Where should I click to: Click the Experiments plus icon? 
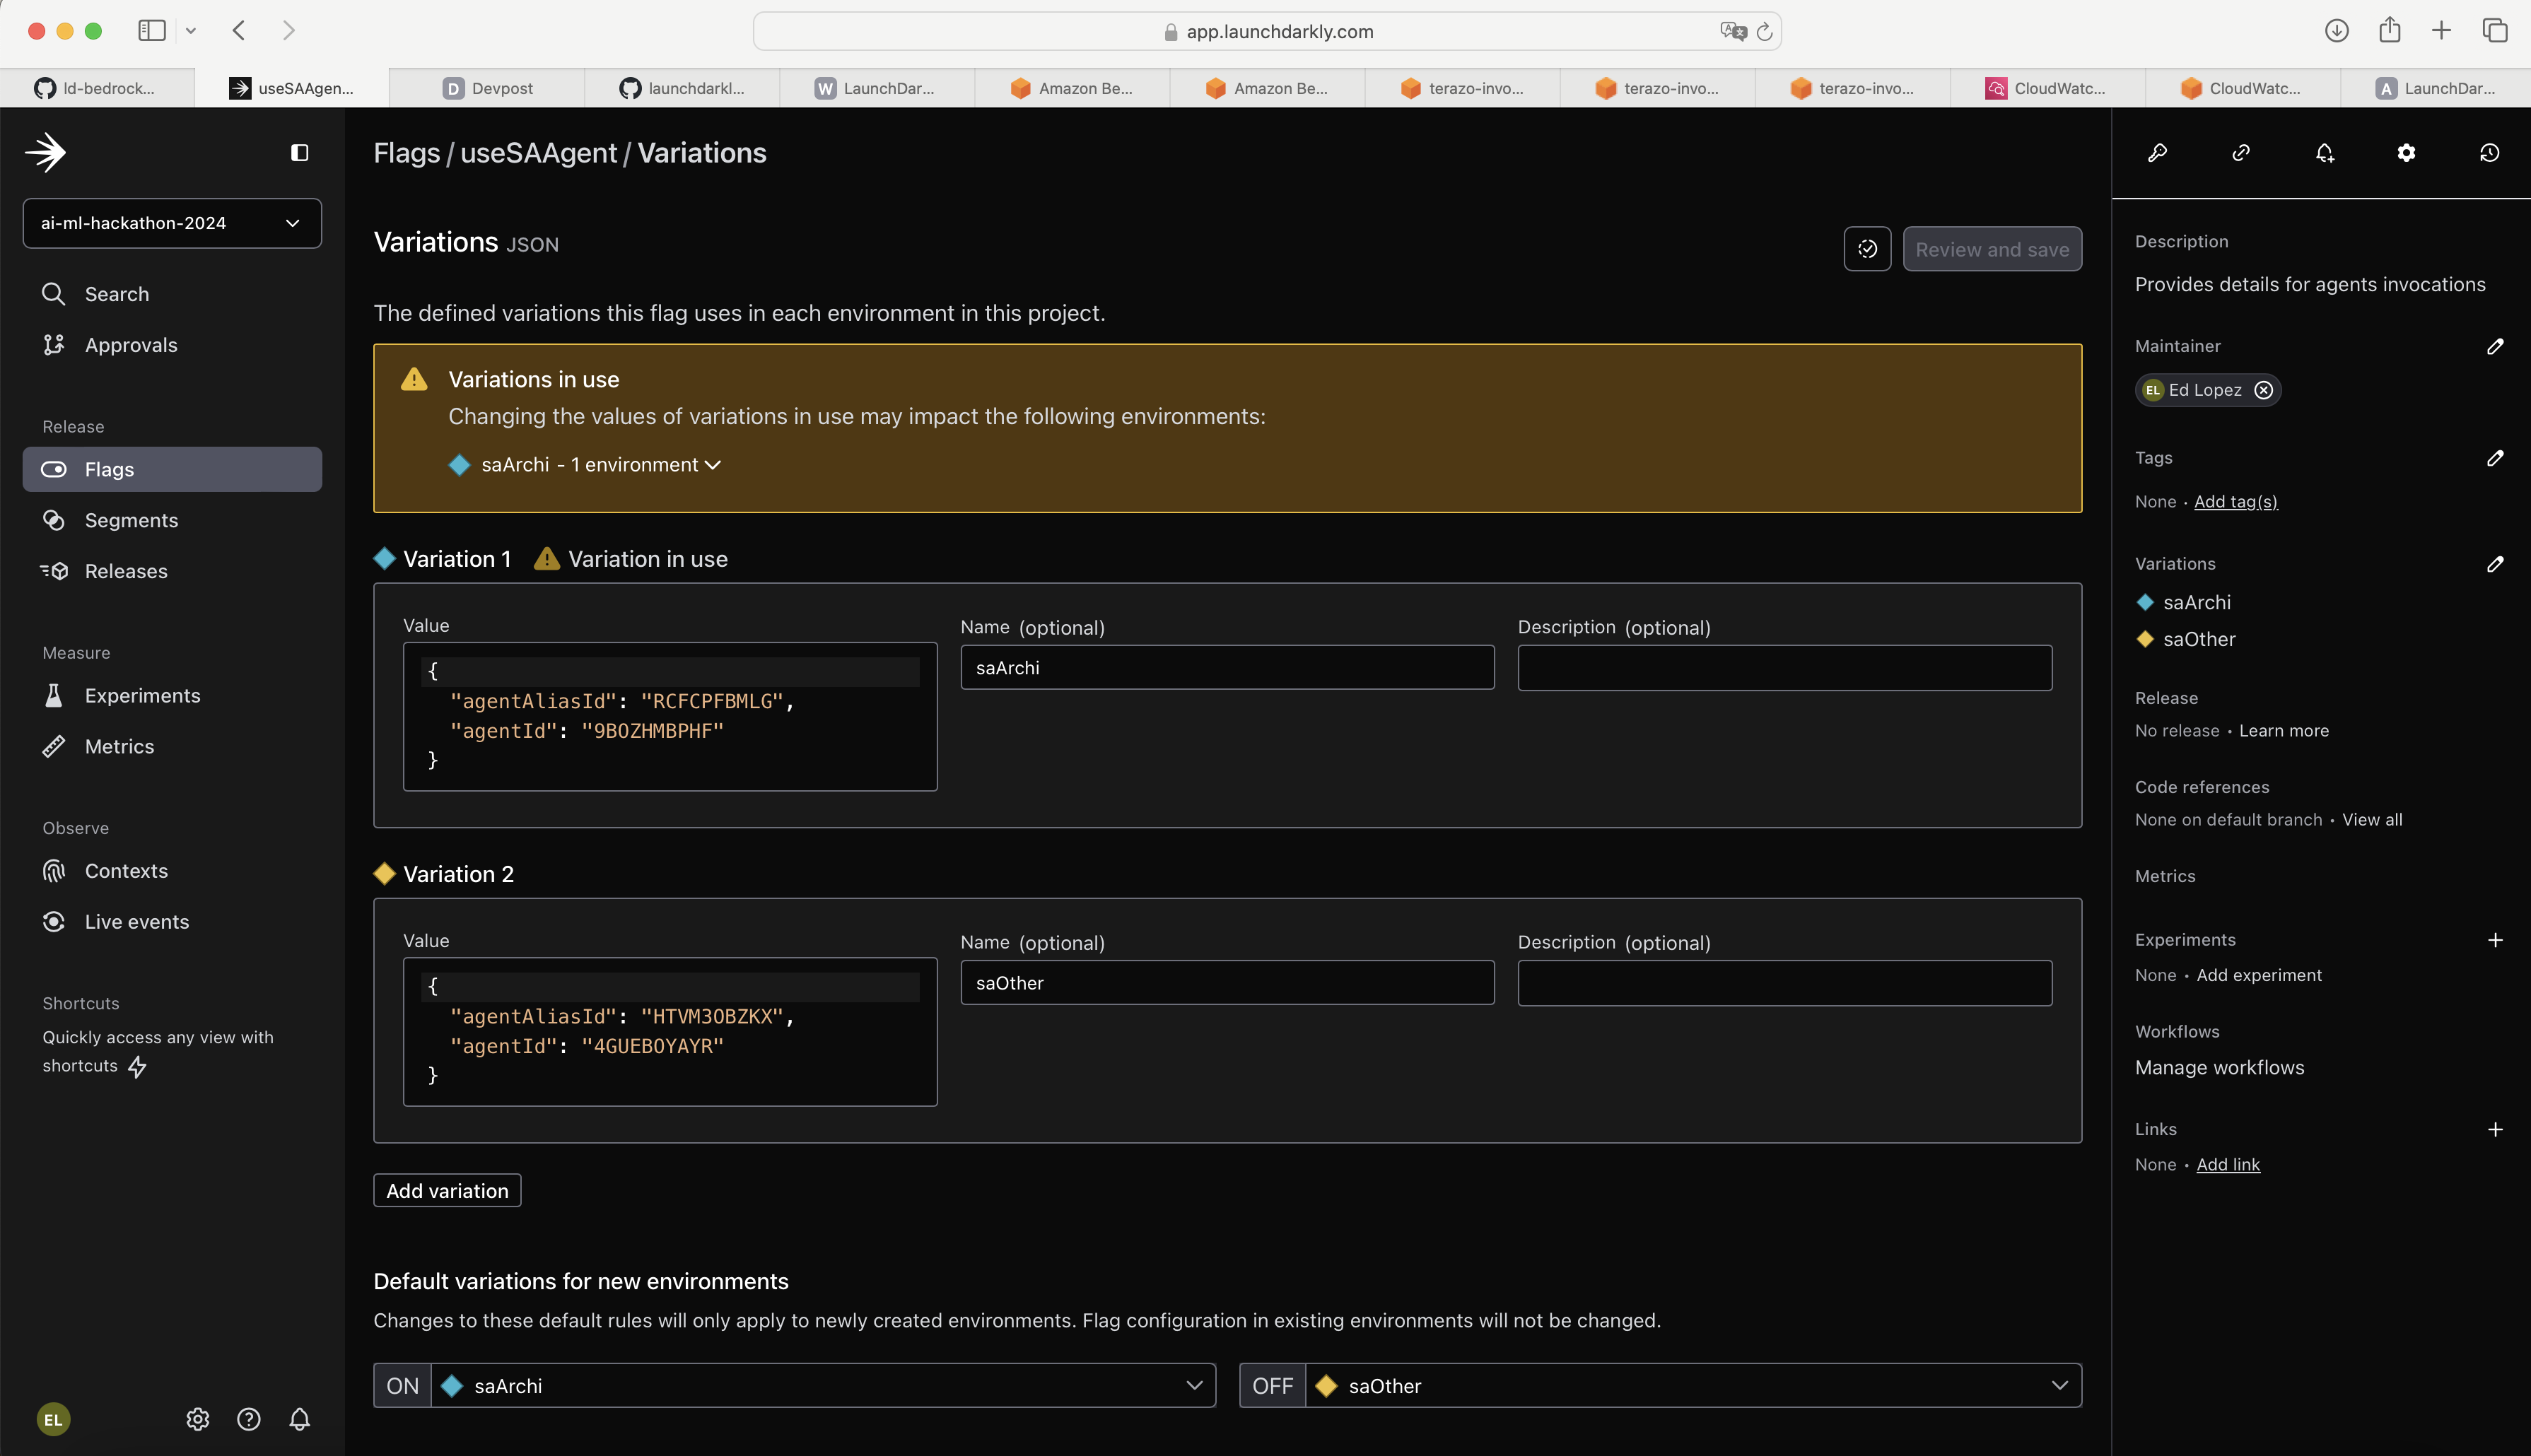point(2495,940)
